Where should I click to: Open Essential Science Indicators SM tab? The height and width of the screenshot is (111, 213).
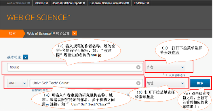109,3
